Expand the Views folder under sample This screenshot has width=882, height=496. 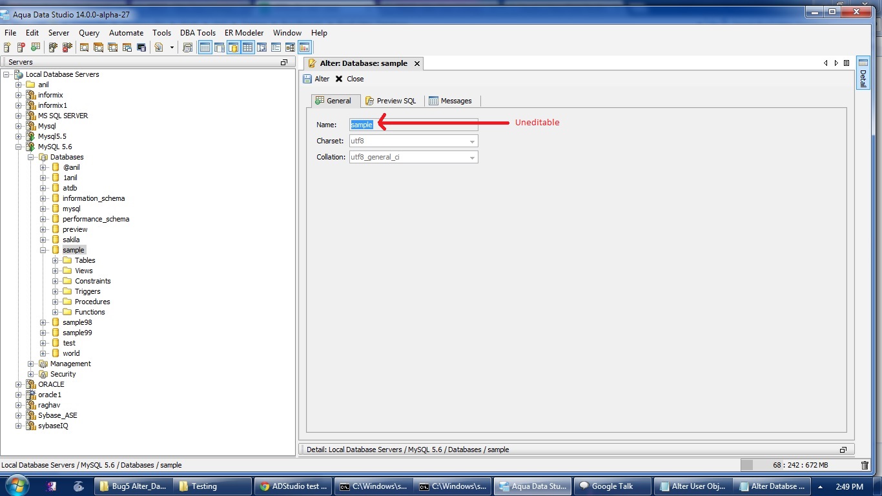(56, 271)
